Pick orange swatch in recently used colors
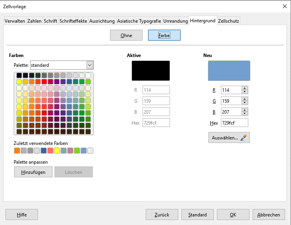The height and width of the screenshot is (225, 291). pyautogui.click(x=17, y=151)
